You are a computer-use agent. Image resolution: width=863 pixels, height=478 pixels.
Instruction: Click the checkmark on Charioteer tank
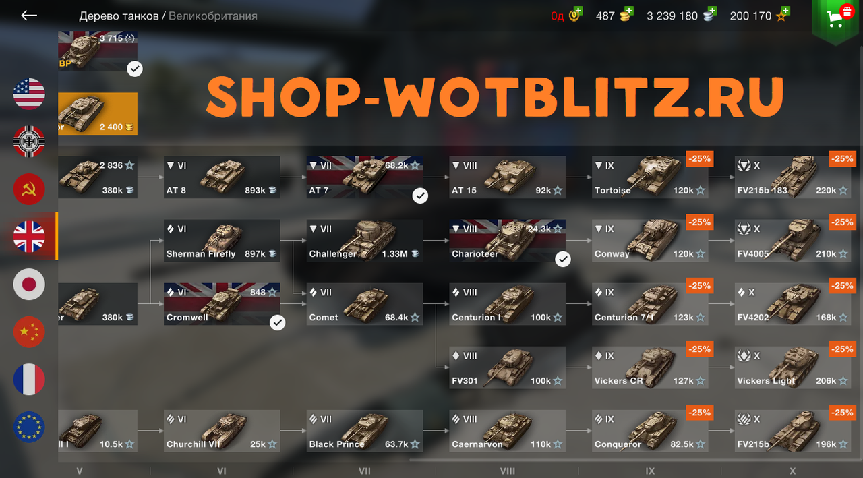pyautogui.click(x=563, y=259)
